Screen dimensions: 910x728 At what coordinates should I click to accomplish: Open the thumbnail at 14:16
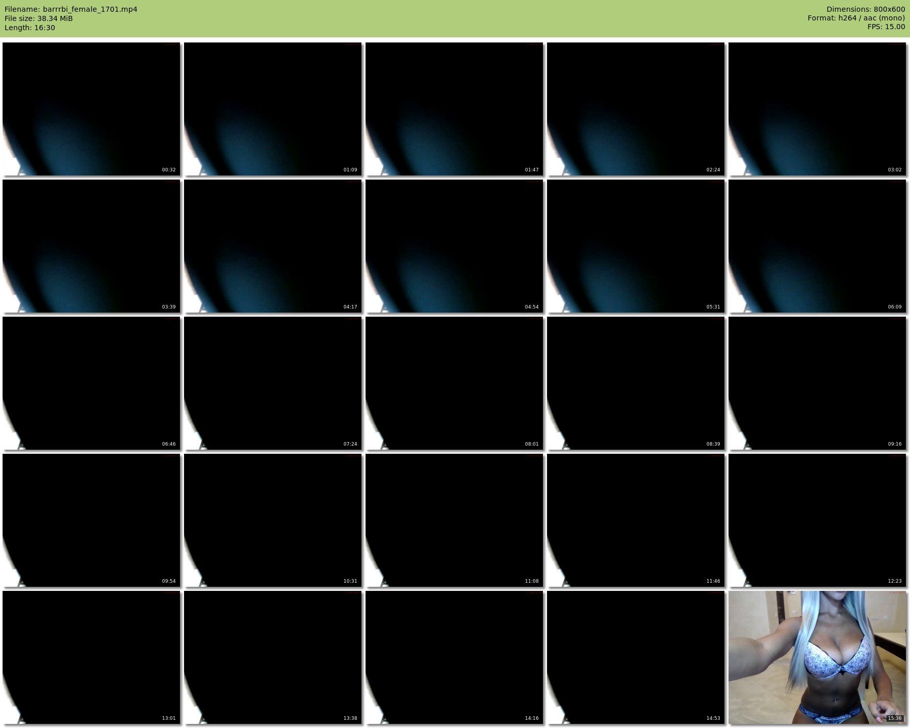(454, 657)
